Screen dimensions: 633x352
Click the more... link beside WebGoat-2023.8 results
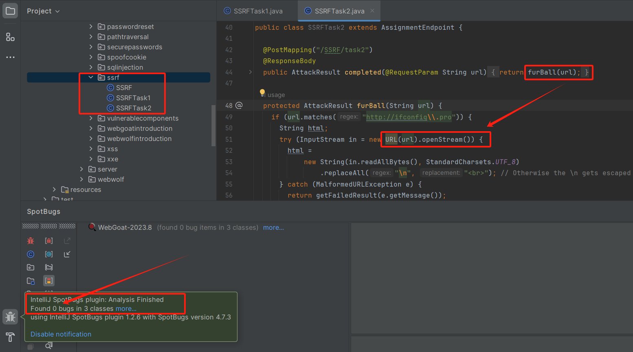tap(273, 227)
